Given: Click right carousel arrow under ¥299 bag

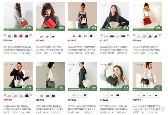Looking at the screenshot, I should pyautogui.click(x=31, y=35).
